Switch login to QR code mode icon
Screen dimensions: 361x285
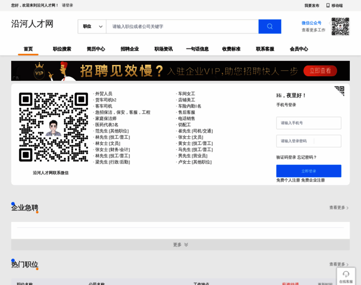(339, 91)
